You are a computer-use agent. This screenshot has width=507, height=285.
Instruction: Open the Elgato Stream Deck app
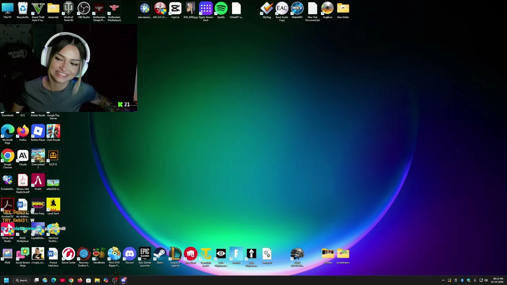(x=206, y=11)
